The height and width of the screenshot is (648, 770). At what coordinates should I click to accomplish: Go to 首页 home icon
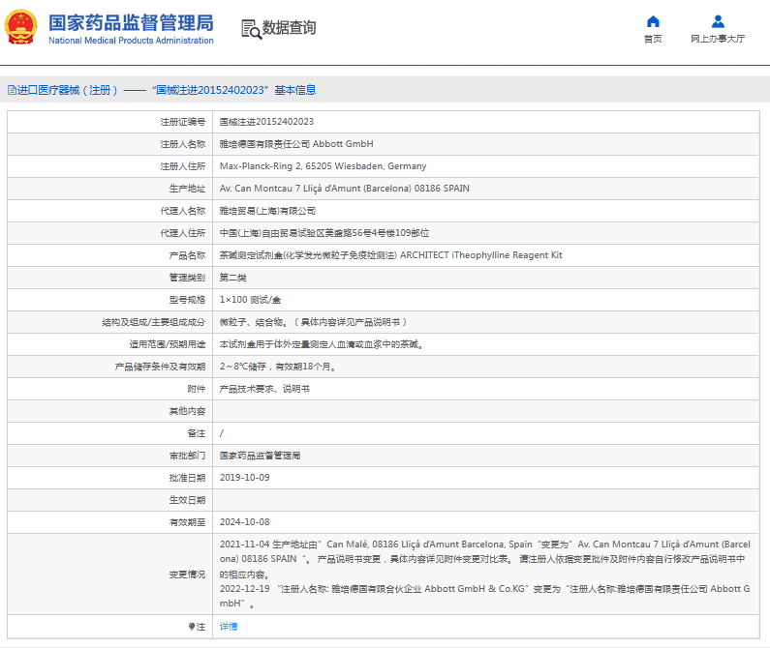(653, 21)
